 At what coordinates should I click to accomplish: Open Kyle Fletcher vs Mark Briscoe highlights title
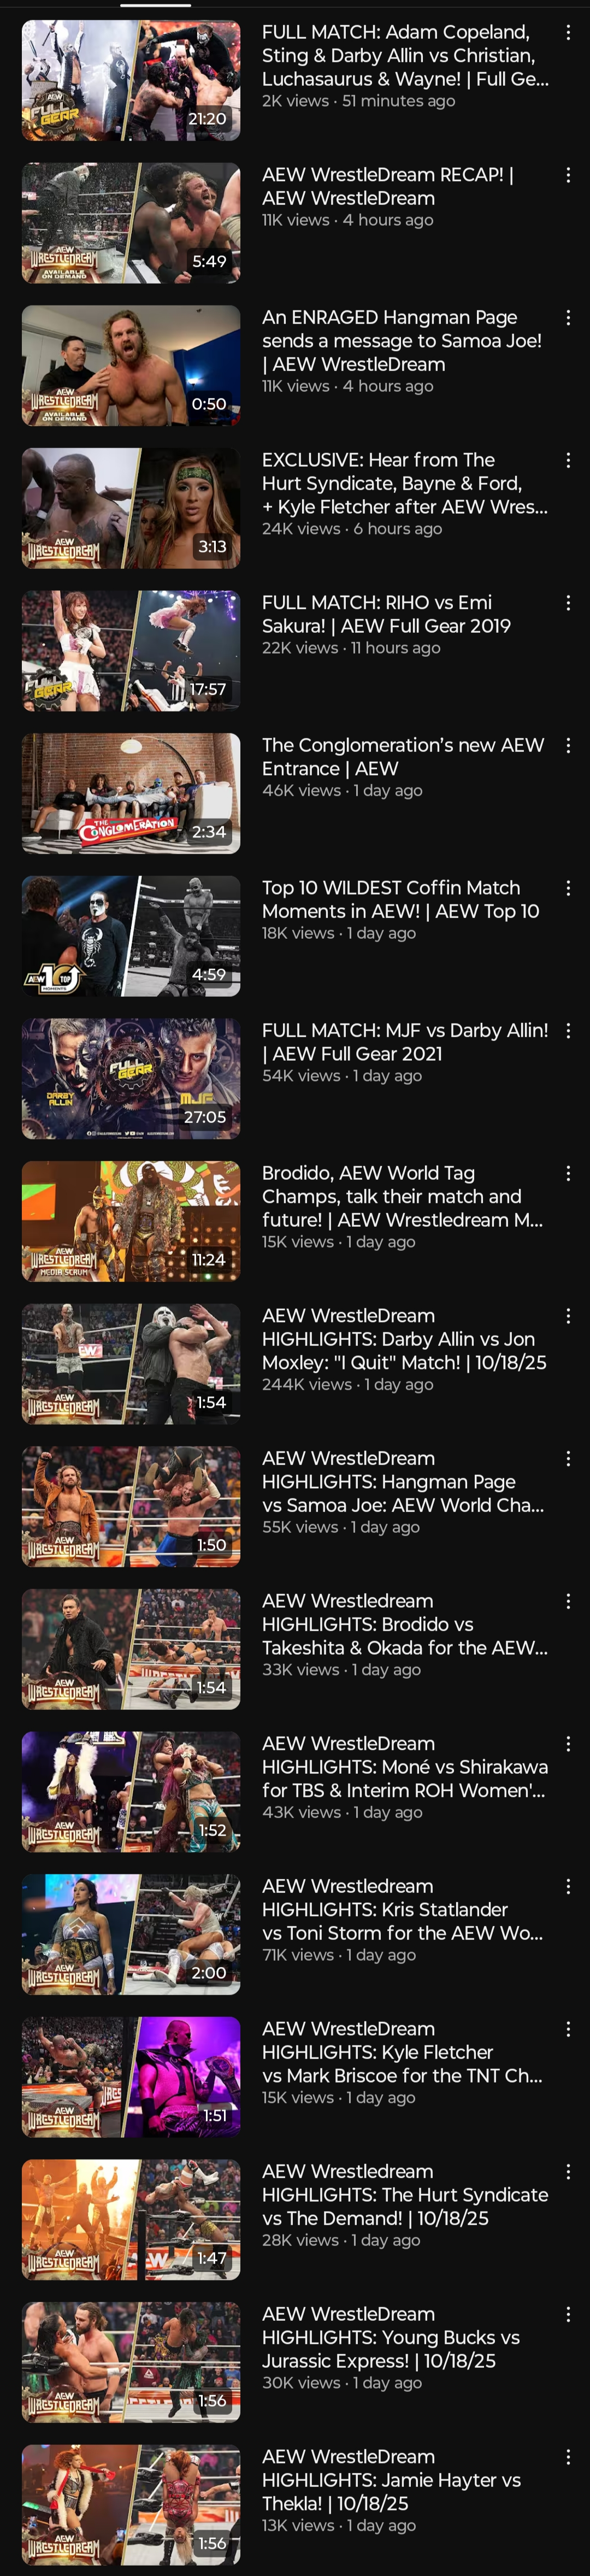click(x=402, y=2051)
